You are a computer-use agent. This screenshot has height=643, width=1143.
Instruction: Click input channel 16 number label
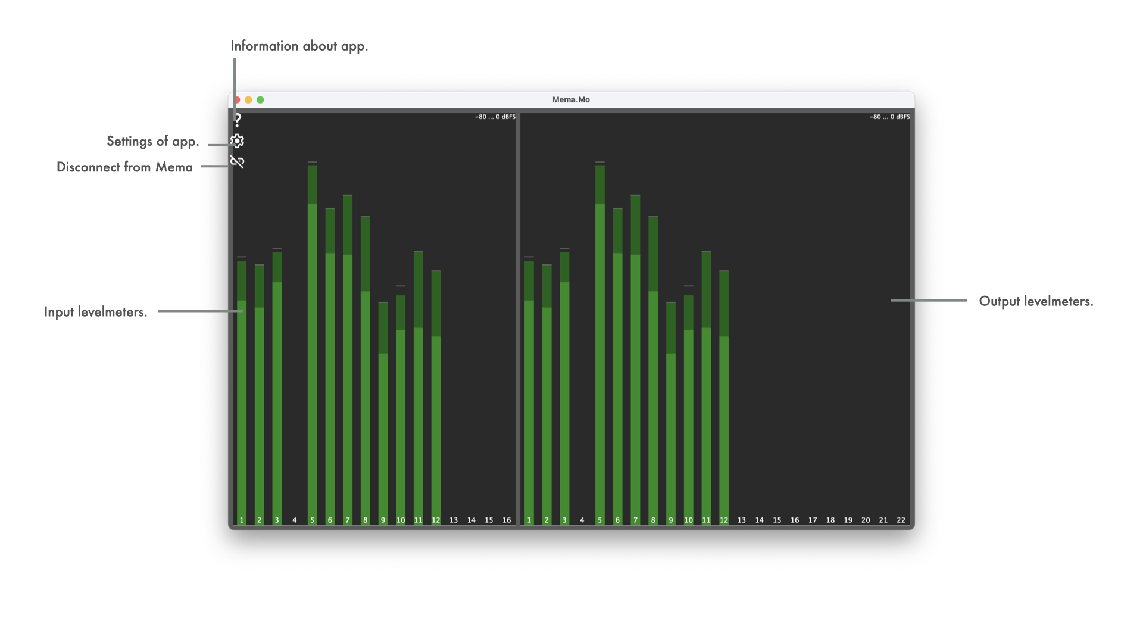[x=507, y=520]
